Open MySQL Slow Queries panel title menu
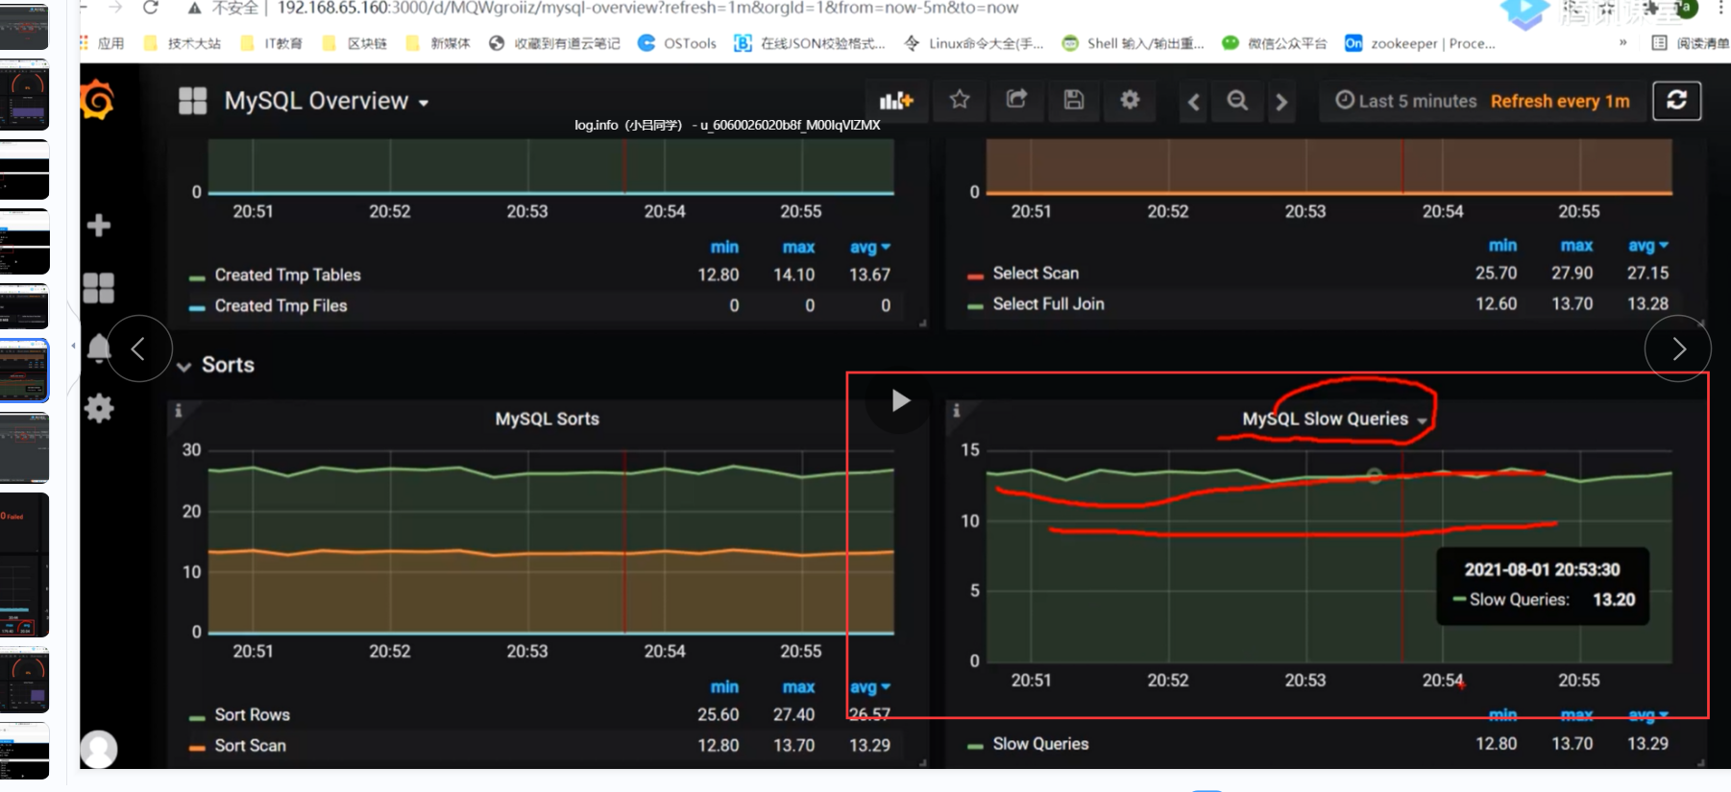The width and height of the screenshot is (1731, 792). pyautogui.click(x=1334, y=419)
